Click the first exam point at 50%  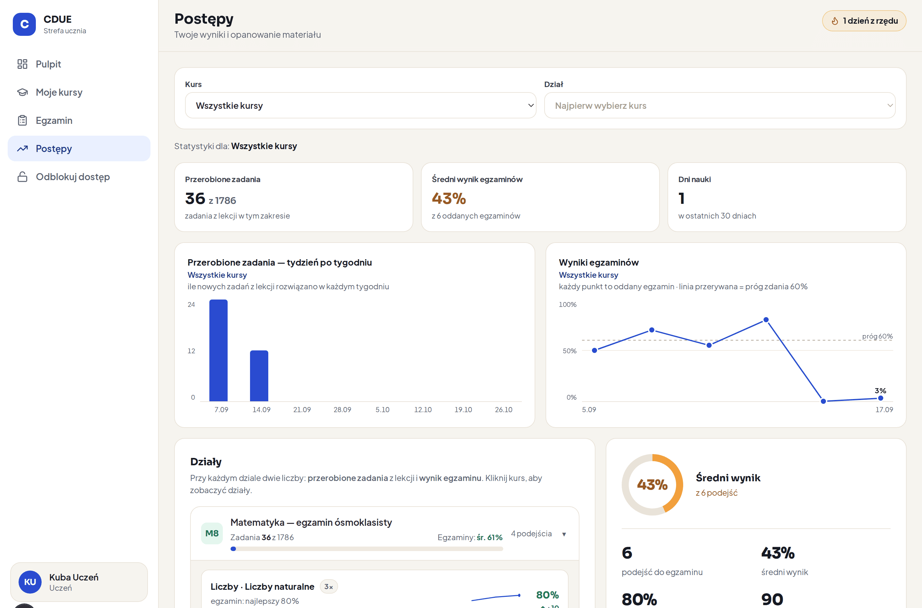(x=594, y=350)
